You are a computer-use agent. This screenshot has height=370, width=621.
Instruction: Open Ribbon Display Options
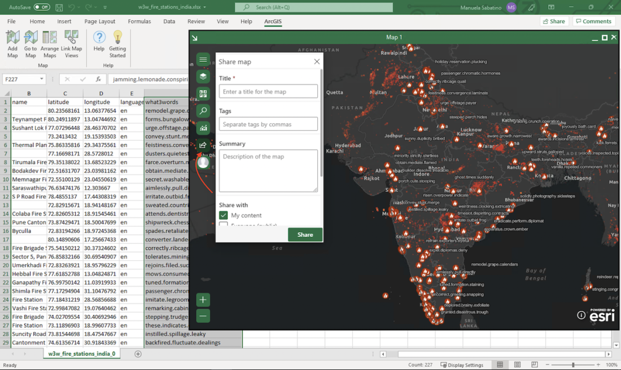pos(551,7)
